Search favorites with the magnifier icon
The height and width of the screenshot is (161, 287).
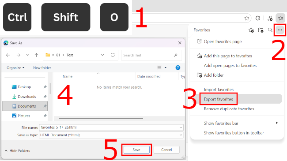tap(270, 30)
